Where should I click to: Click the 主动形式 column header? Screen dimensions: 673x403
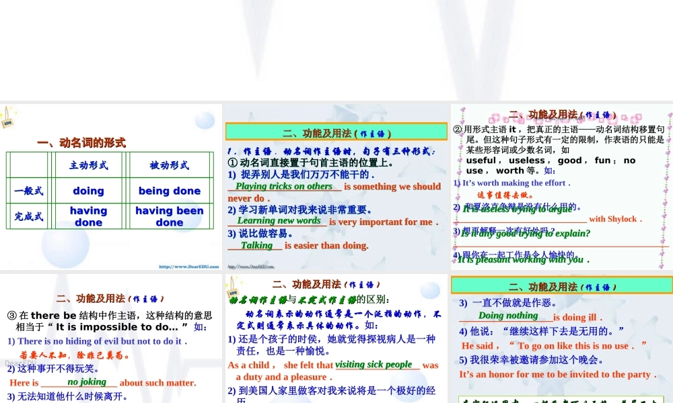coord(88,165)
